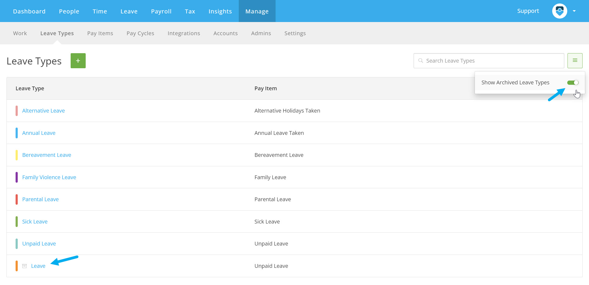Open the Admins tab
Viewport: 589px width, 285px height.
(261, 33)
